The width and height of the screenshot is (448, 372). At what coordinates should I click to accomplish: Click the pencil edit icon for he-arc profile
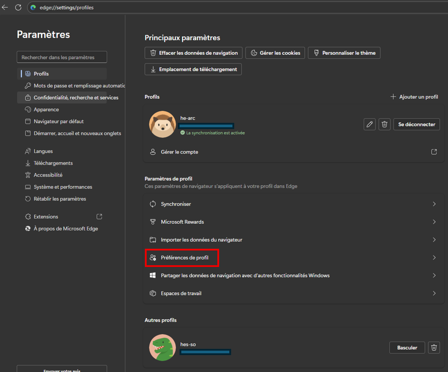369,125
